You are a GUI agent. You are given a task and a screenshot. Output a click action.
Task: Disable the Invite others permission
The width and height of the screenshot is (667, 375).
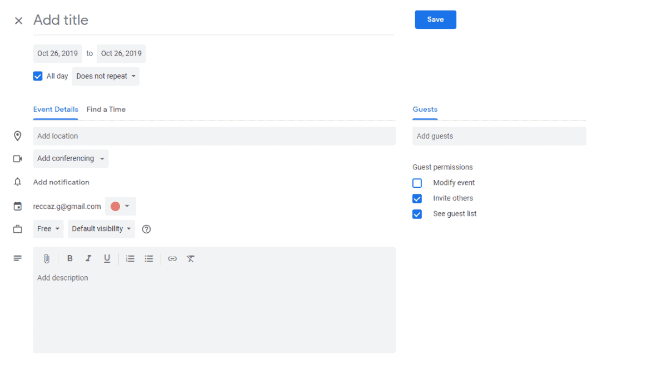(417, 199)
